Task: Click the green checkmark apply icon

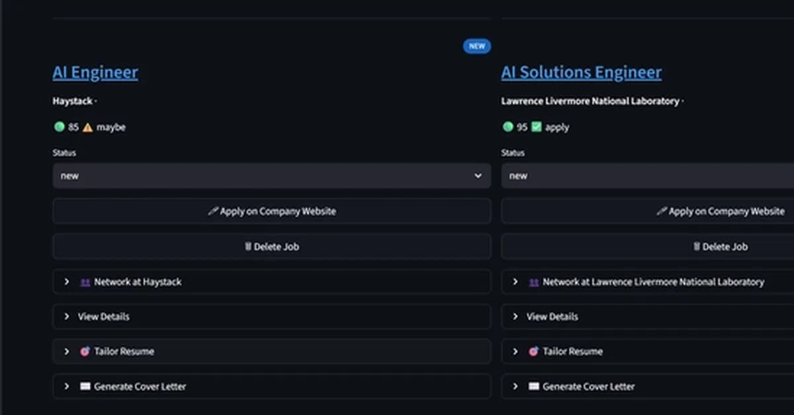Action: click(537, 127)
